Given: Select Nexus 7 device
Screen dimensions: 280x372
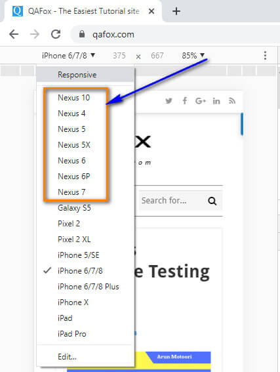Looking at the screenshot, I should 85,192.
